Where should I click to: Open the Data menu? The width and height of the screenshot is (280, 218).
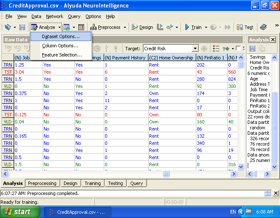tap(36, 16)
